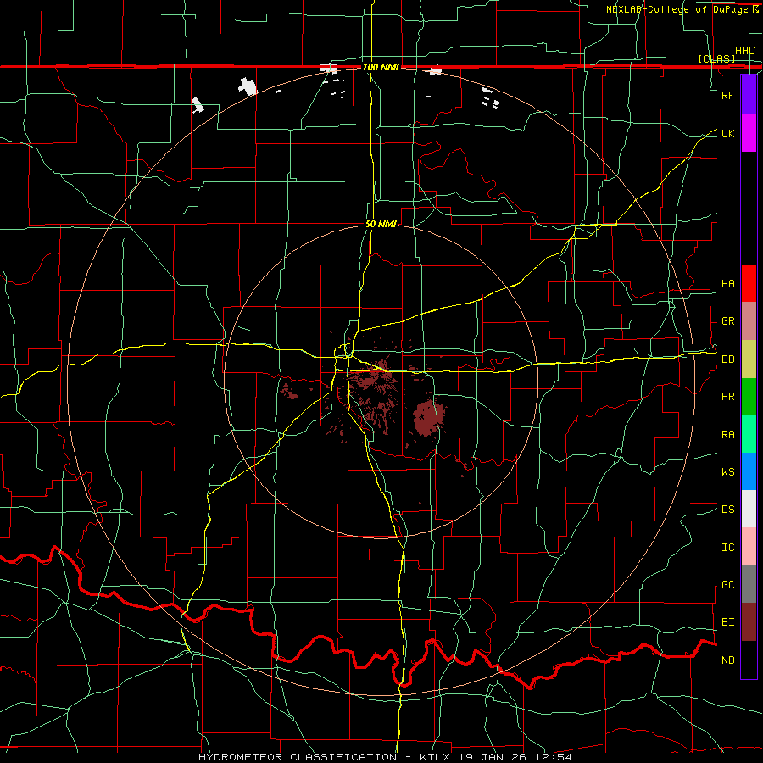Click the GR legend label
The width and height of the screenshot is (763, 763).
tap(727, 321)
